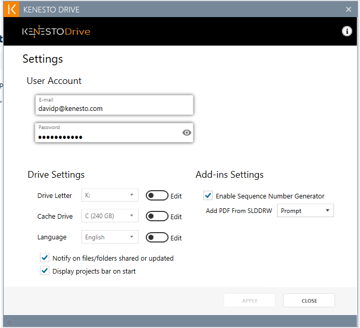
Task: Open the info icon in header
Action: coord(347,31)
